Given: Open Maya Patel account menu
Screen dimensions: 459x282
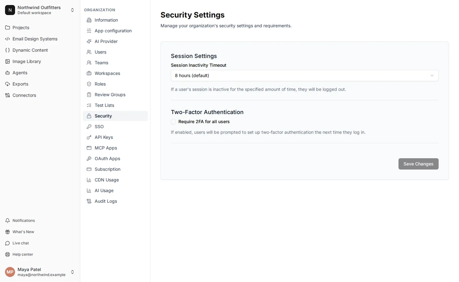Looking at the screenshot, I should click(x=40, y=272).
